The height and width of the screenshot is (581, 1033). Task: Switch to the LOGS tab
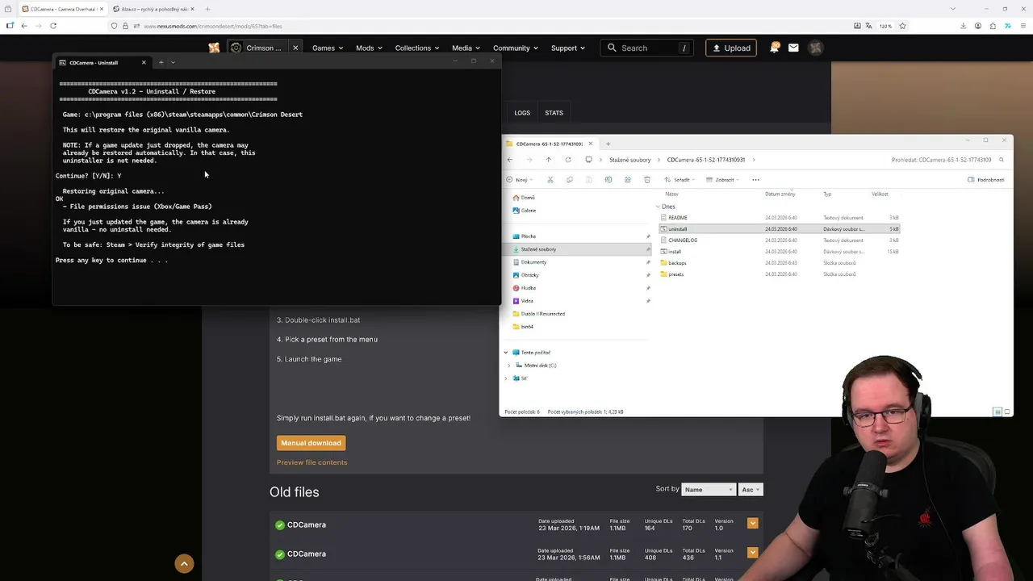tap(522, 113)
